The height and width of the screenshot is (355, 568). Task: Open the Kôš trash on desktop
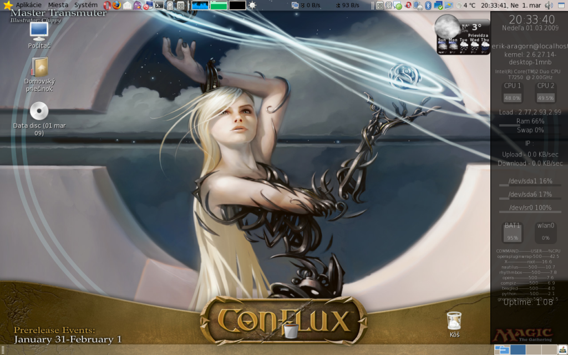tap(454, 324)
